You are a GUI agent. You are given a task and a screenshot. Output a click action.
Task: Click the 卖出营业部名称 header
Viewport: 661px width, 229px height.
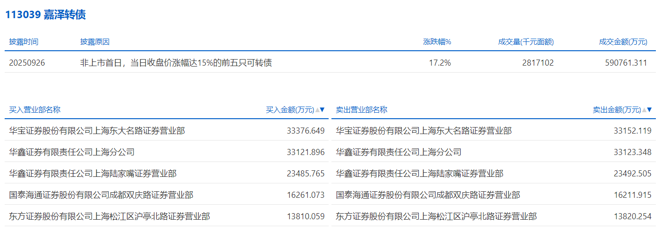(362, 110)
